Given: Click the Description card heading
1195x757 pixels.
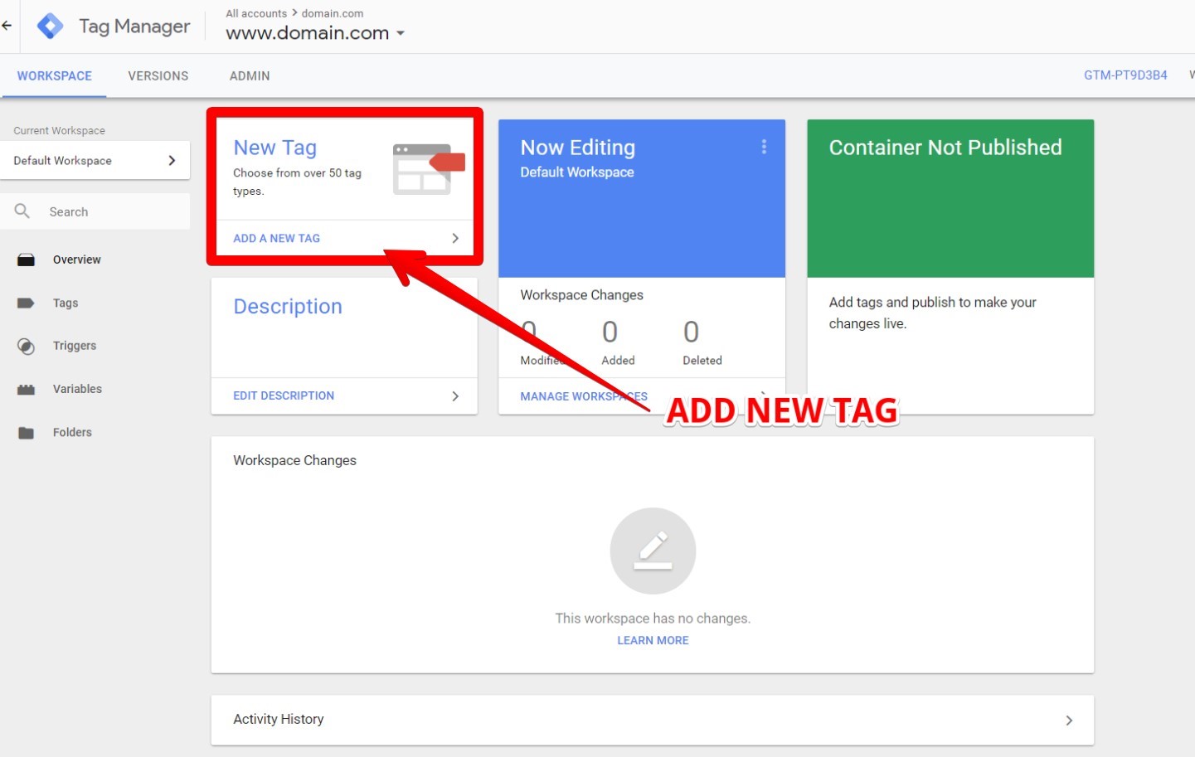Looking at the screenshot, I should [x=288, y=307].
